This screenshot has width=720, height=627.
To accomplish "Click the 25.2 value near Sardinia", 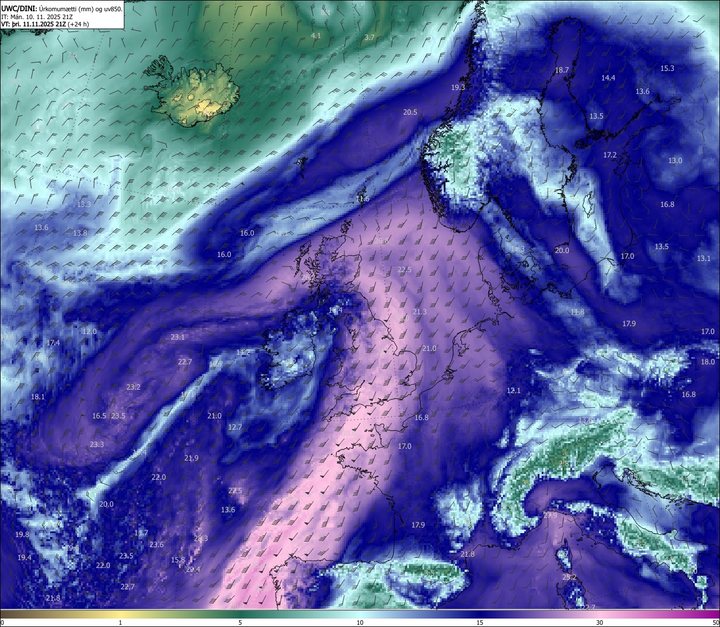I will click(x=570, y=578).
